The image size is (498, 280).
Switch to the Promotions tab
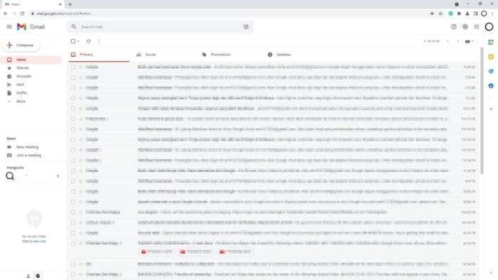(221, 55)
